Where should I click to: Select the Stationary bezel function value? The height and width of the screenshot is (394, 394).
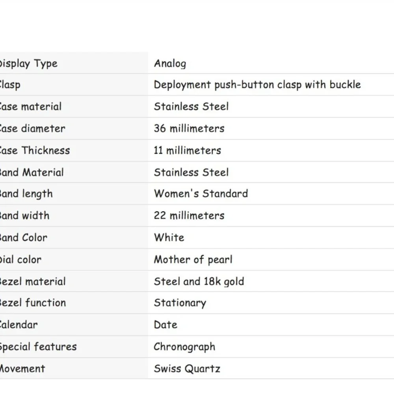[x=180, y=303]
